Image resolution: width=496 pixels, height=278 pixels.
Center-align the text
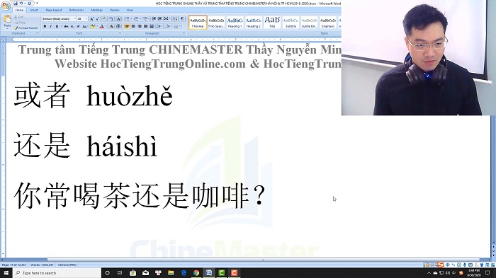click(133, 26)
